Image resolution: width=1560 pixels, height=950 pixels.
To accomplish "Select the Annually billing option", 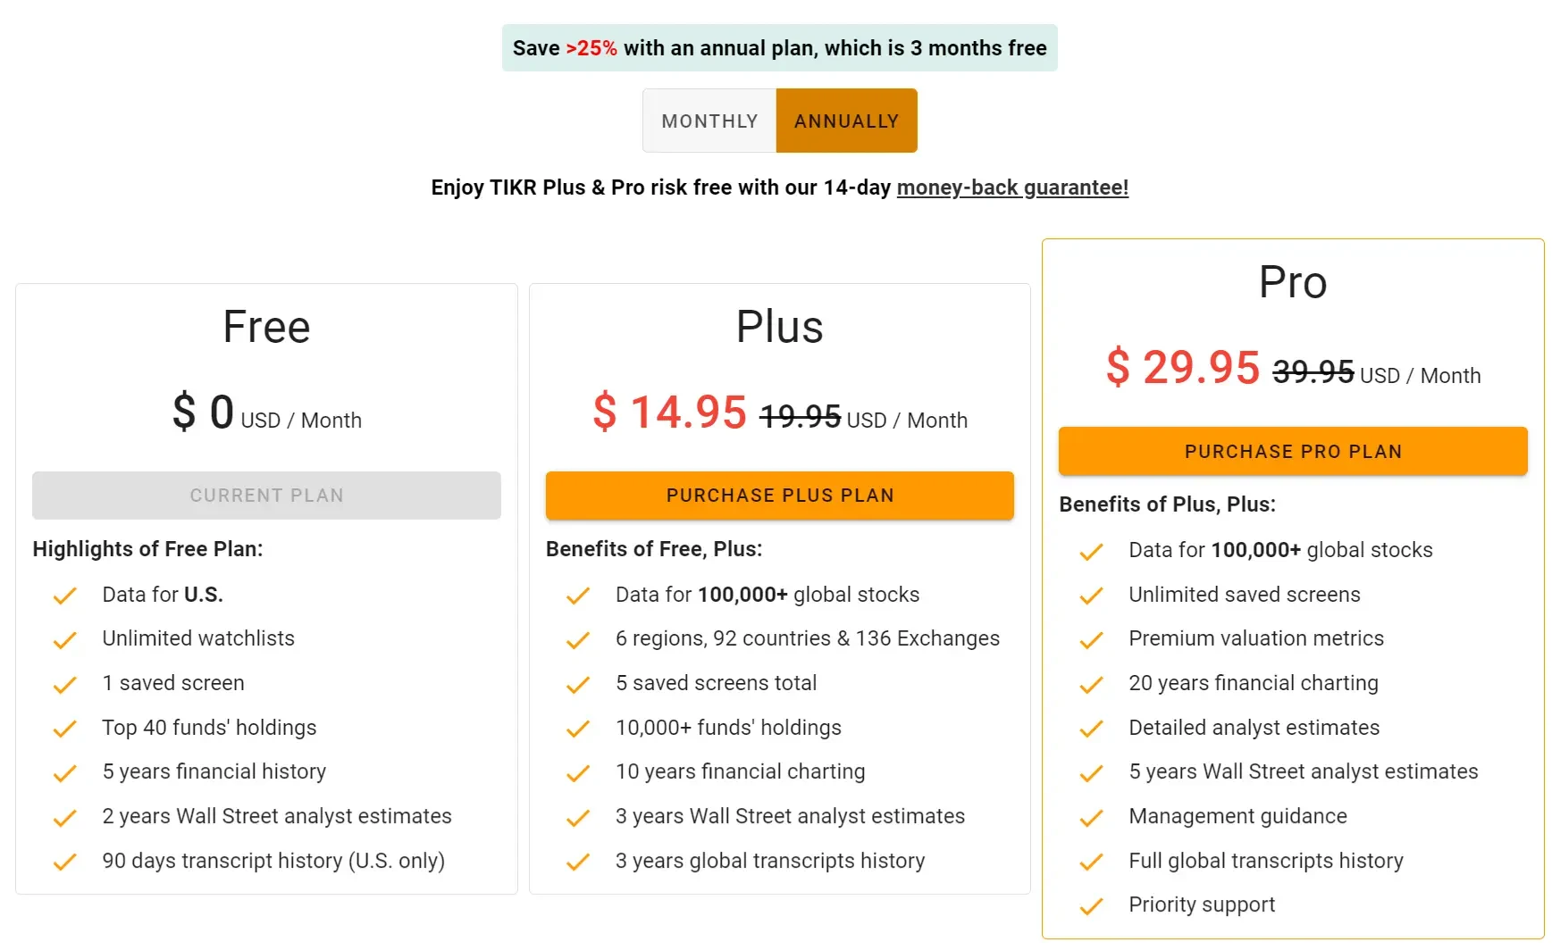I will pos(846,121).
